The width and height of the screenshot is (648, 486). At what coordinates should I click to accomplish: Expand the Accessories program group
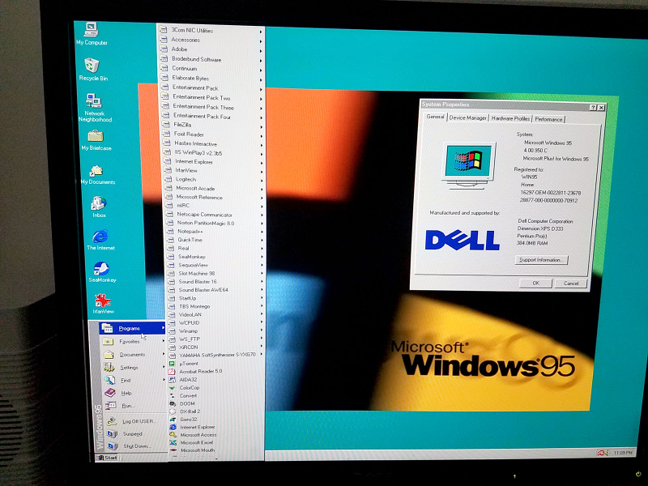211,40
